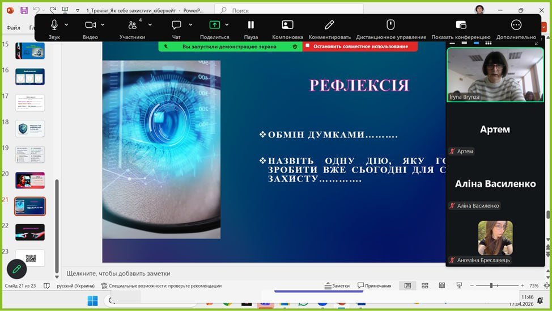This screenshot has height=311, width=552.
Task: Click the zoom slider in the status bar
Action: (x=491, y=286)
